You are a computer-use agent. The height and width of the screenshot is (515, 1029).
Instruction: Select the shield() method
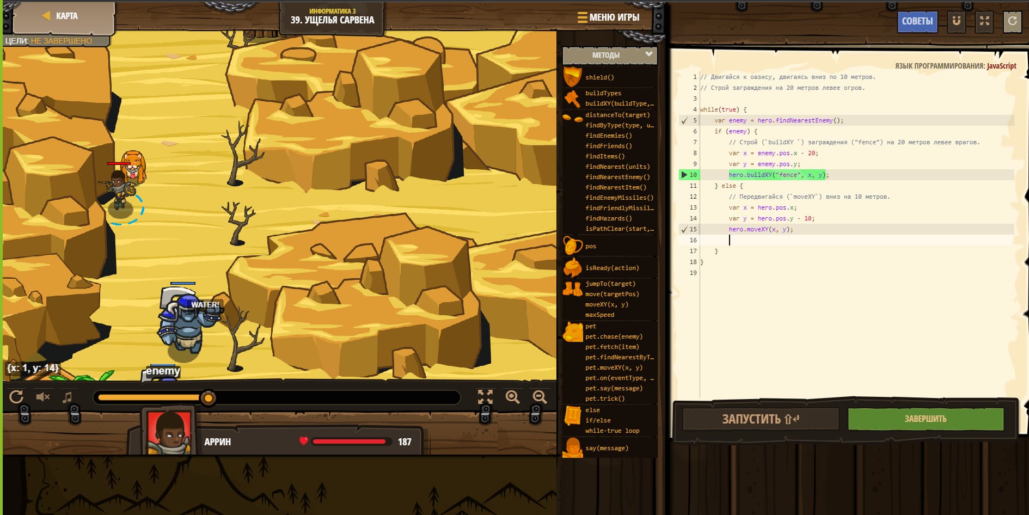(599, 77)
